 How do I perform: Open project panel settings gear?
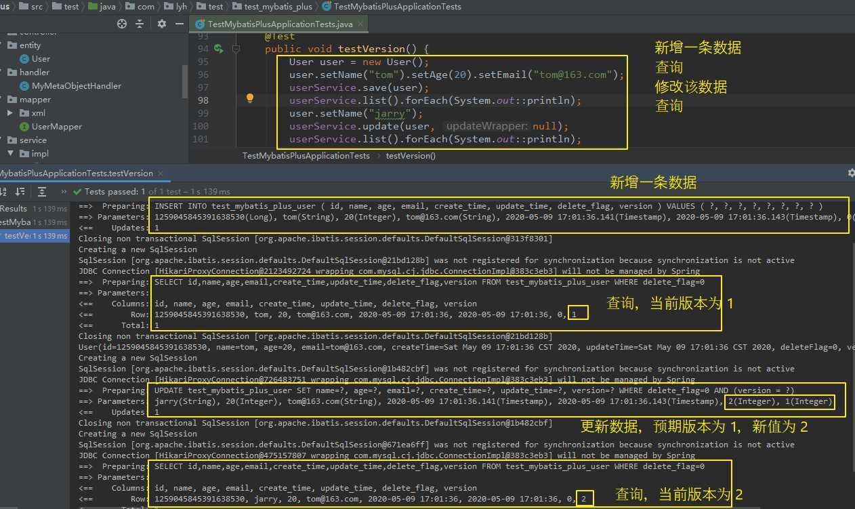point(161,24)
